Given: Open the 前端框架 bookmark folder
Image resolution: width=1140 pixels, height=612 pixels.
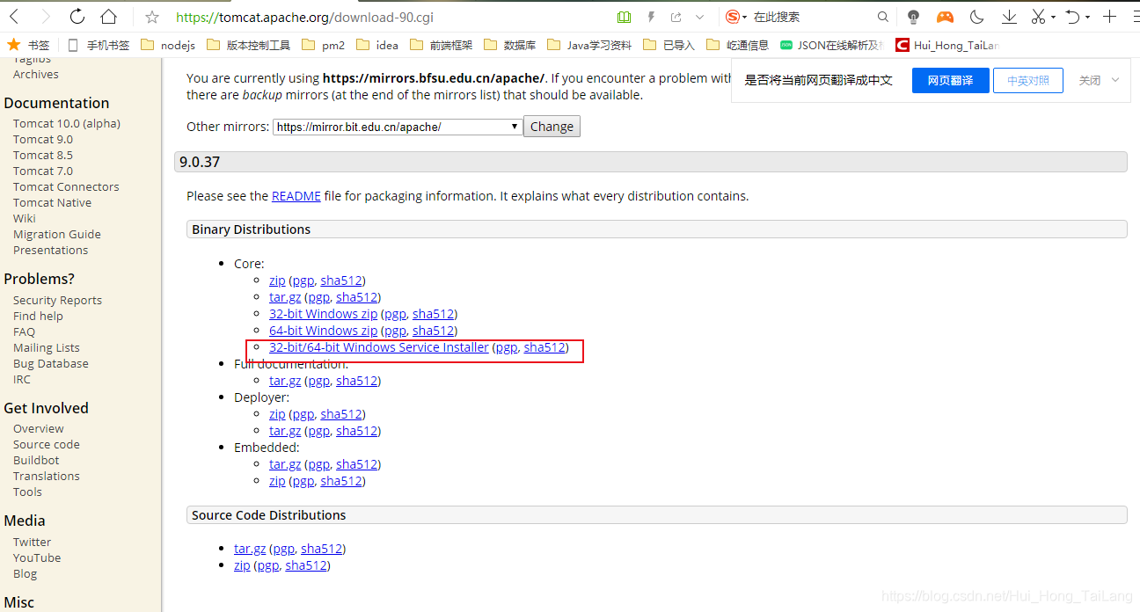Looking at the screenshot, I should point(441,45).
